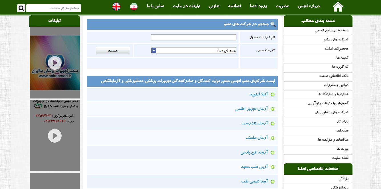Open کارگروه ها sidebar link
Screen dimensions: 381x189
[340, 67]
